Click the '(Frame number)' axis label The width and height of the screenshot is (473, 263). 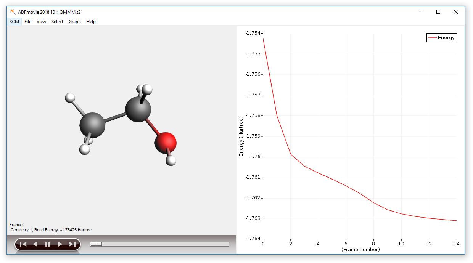pos(360,250)
